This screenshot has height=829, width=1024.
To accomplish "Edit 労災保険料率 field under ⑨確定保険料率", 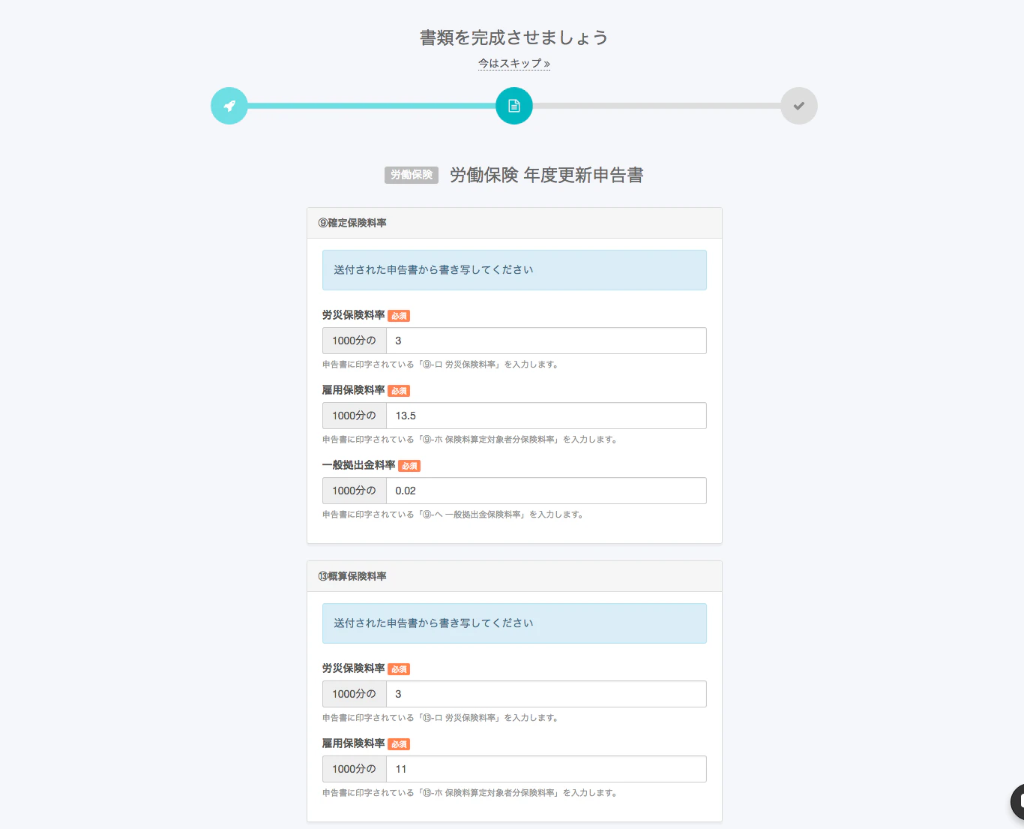I will tap(546, 341).
